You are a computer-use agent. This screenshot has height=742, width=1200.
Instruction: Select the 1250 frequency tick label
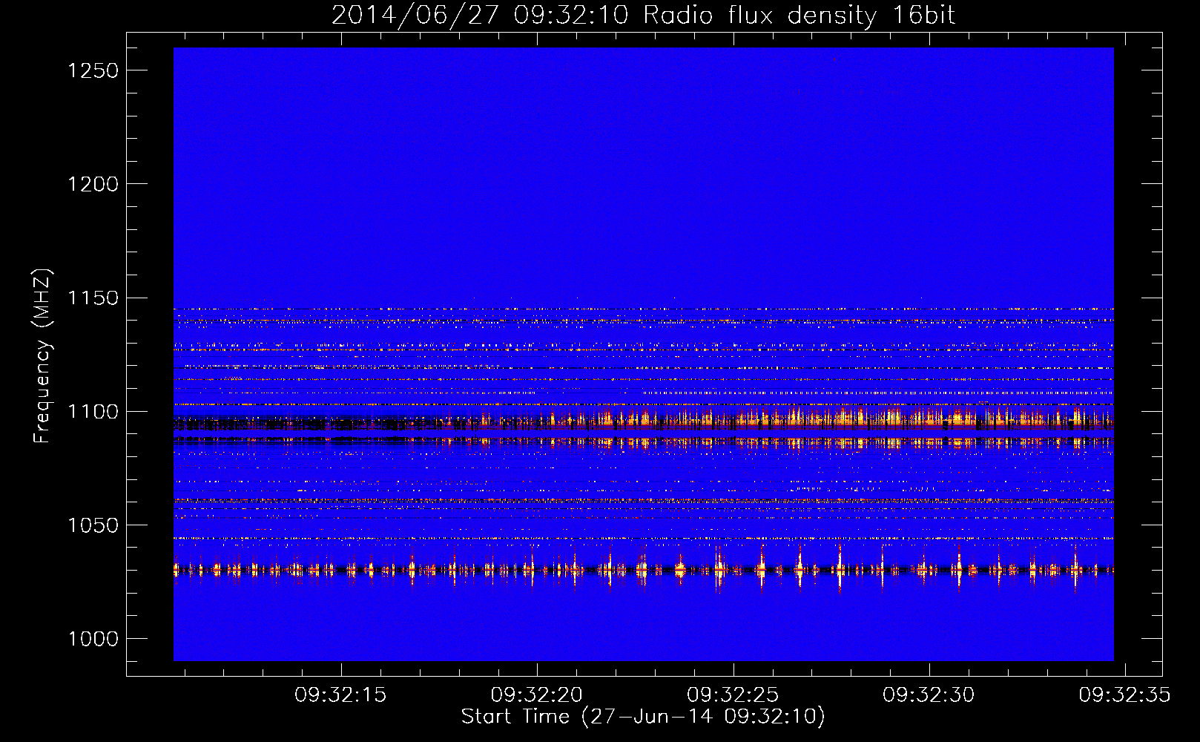click(93, 70)
